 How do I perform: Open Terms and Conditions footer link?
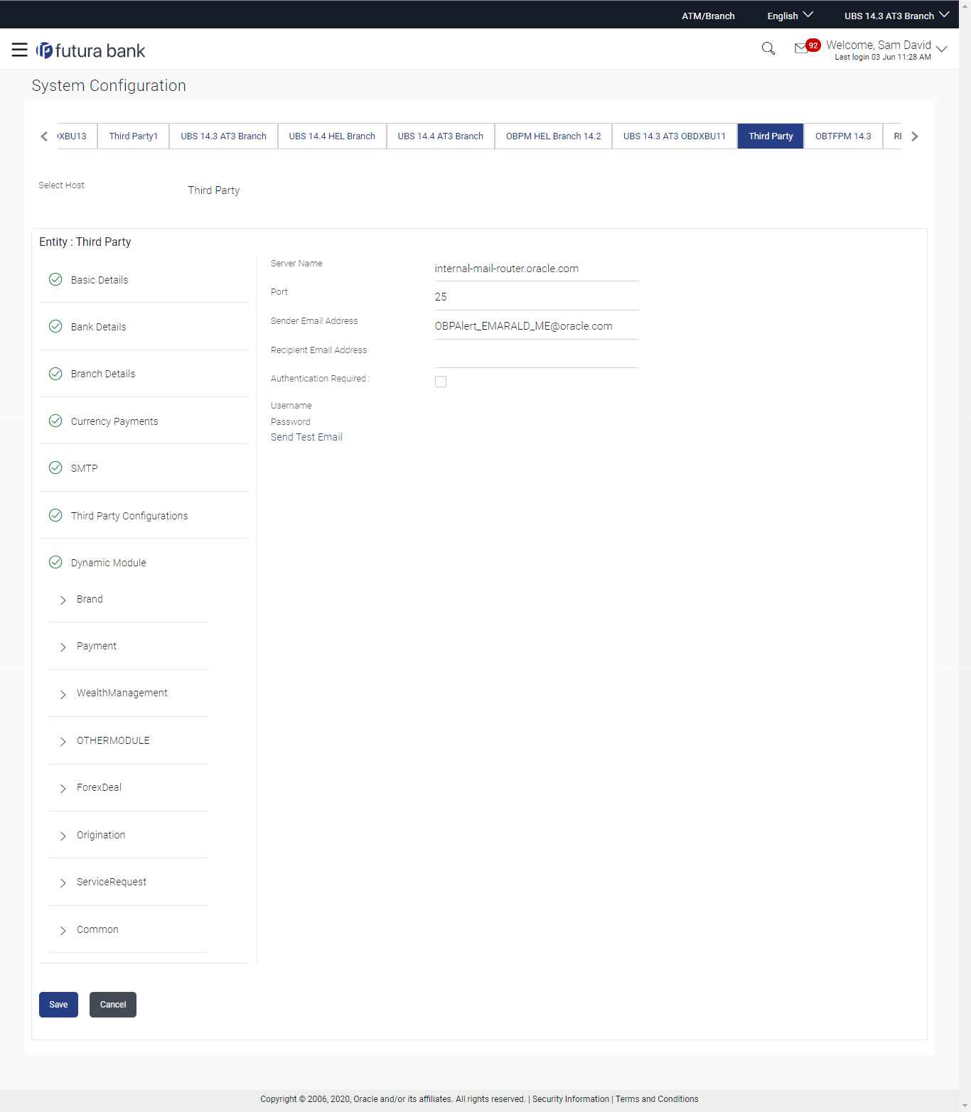[x=657, y=1098]
